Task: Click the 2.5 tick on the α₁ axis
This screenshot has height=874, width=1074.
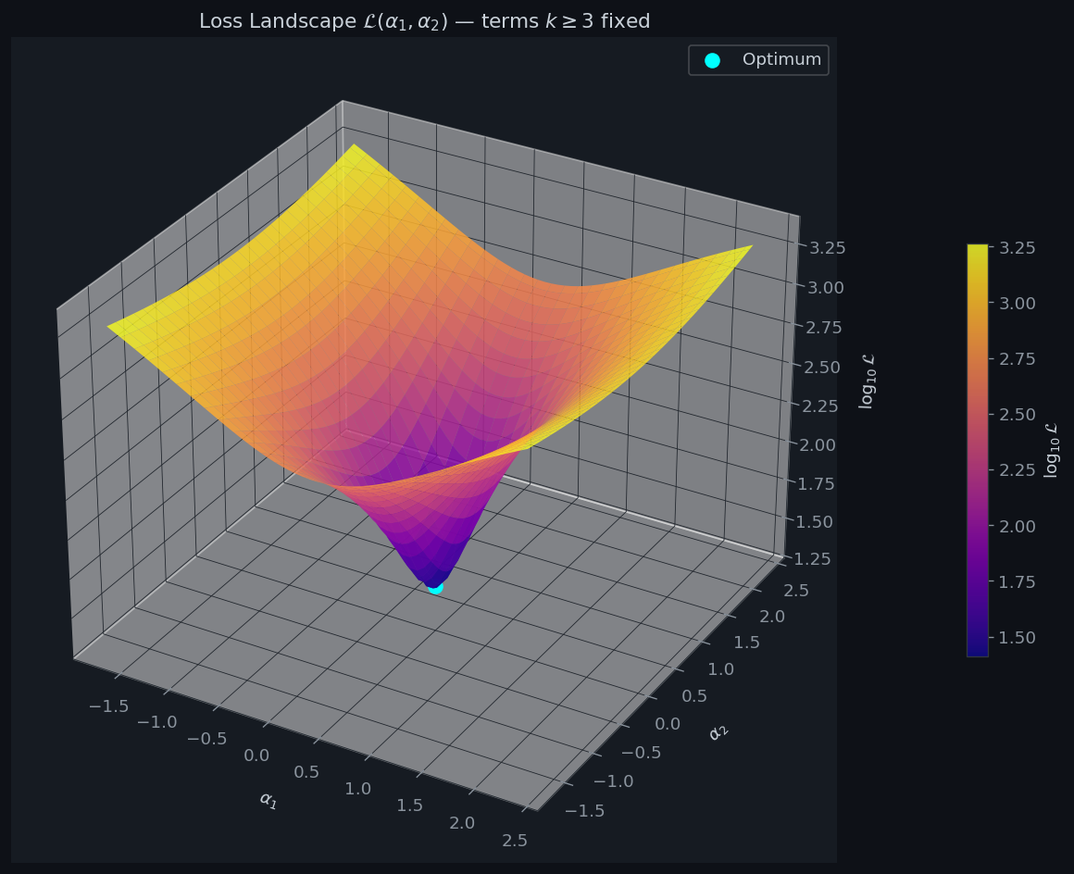Action: click(x=514, y=840)
